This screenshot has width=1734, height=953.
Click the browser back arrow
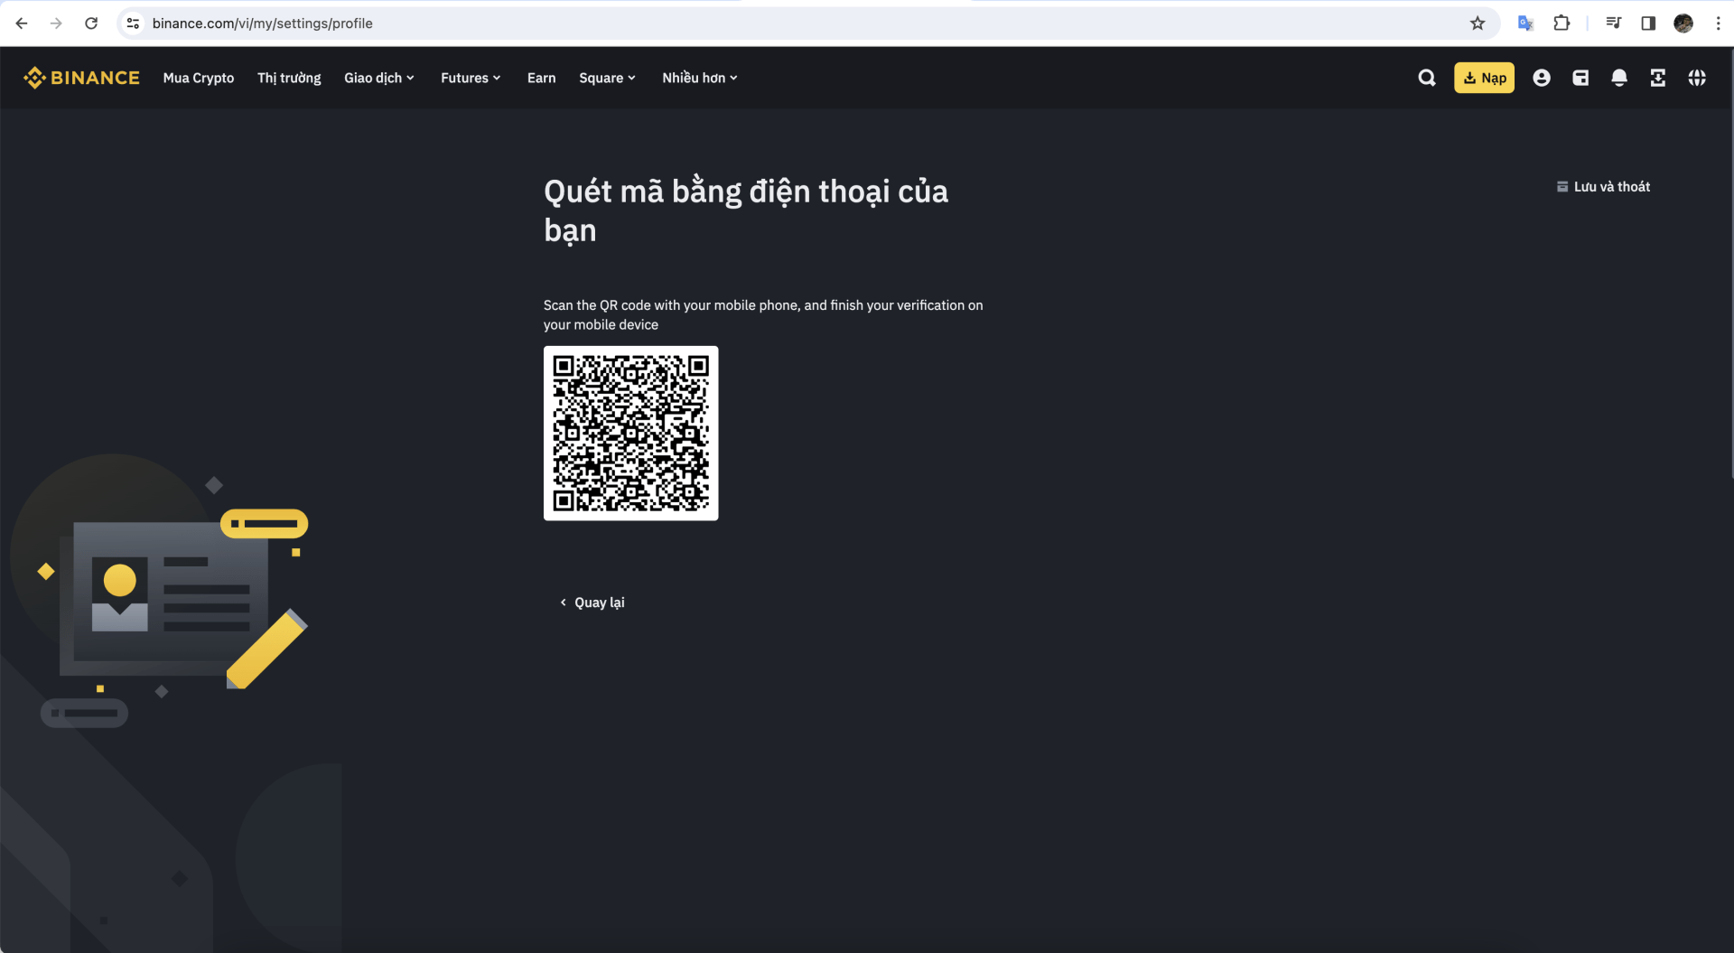pyautogui.click(x=22, y=23)
